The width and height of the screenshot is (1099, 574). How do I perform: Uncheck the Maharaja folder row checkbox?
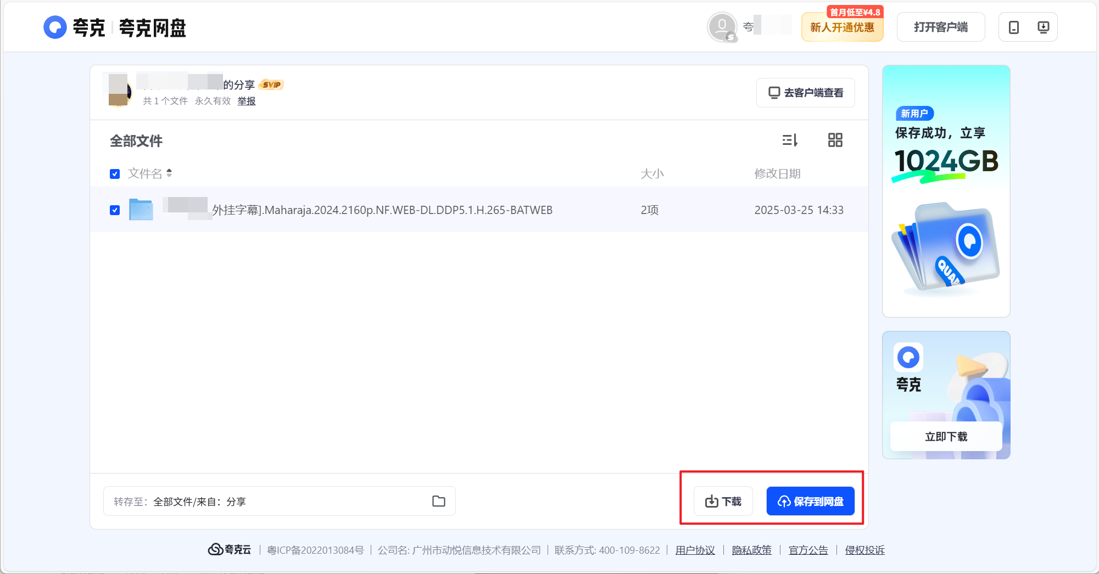pos(115,210)
